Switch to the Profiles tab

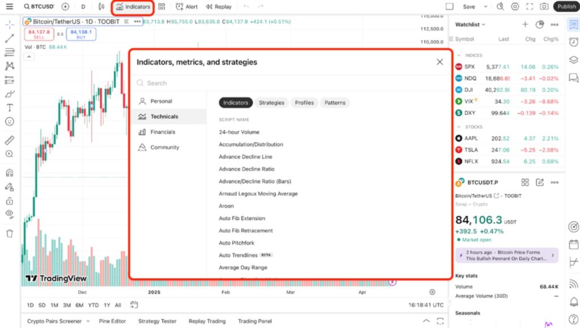pyautogui.click(x=304, y=103)
